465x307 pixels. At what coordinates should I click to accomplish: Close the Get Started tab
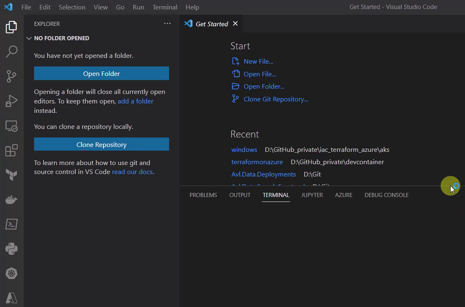[235, 23]
